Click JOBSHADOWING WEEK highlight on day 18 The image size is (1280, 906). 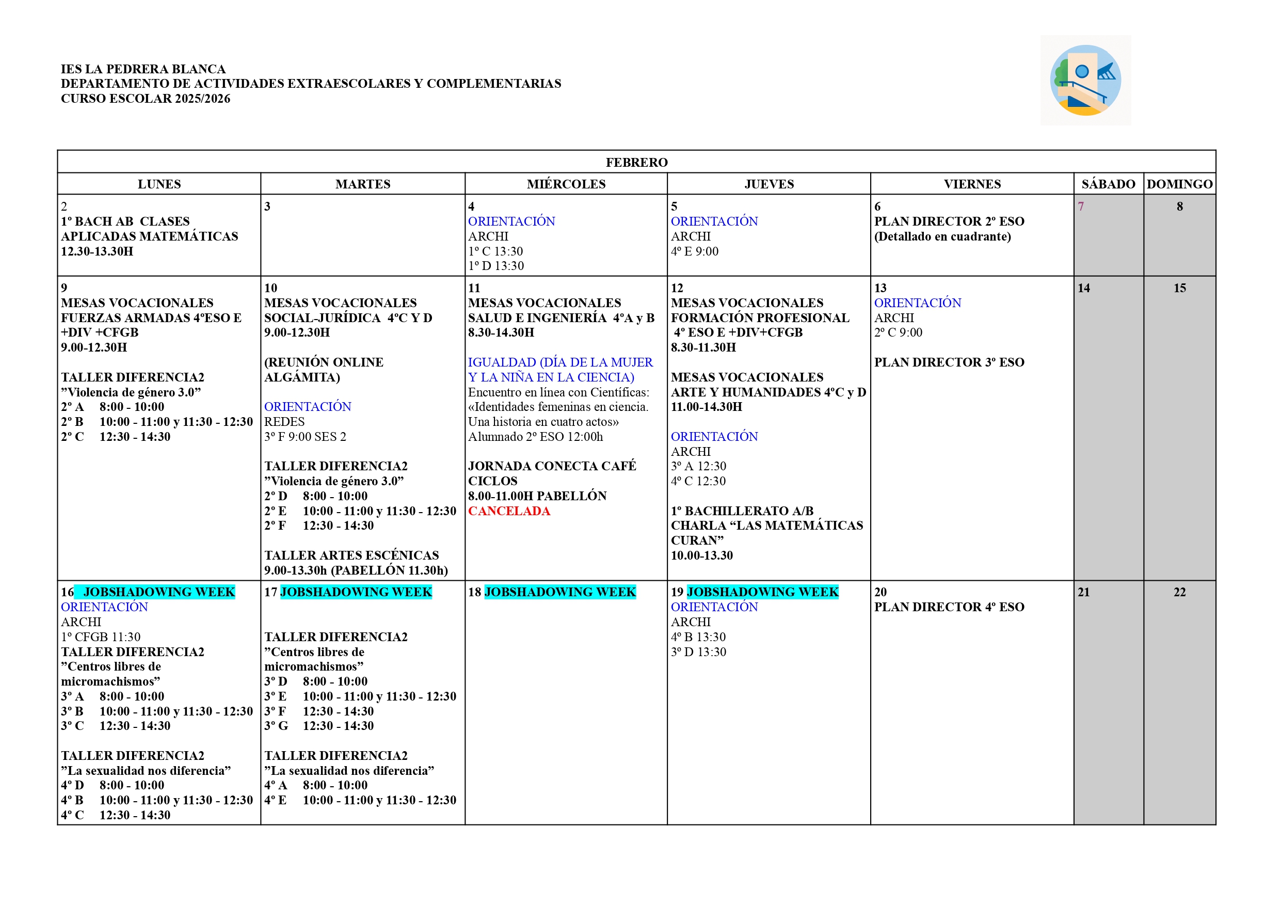[559, 592]
